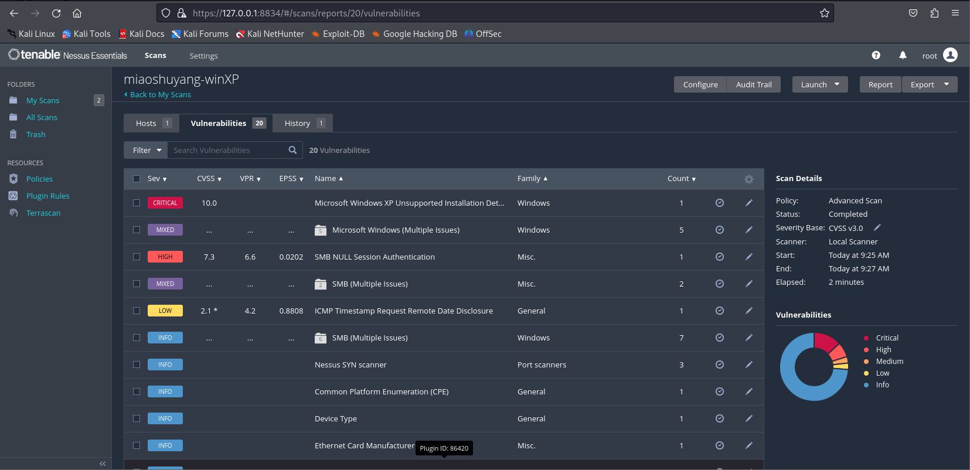Viewport: 970px width, 470px height.
Task: Click check icon for ICMP Timestamp row
Action: click(x=720, y=311)
